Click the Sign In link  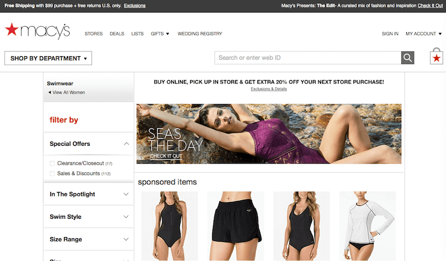pyautogui.click(x=390, y=34)
